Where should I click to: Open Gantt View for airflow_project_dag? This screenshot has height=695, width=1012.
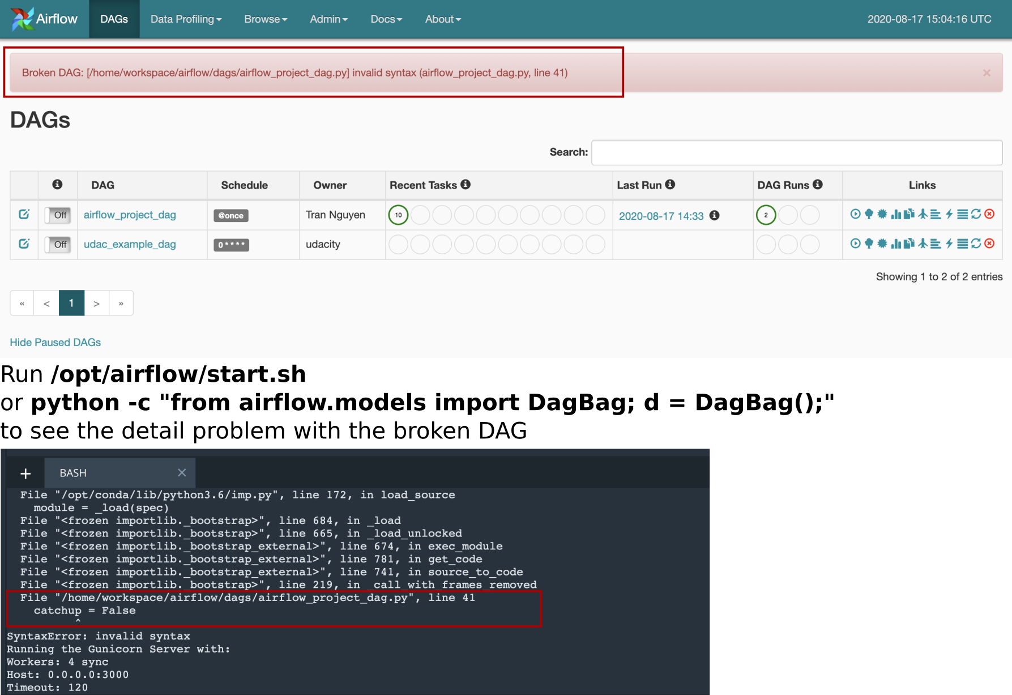(936, 214)
